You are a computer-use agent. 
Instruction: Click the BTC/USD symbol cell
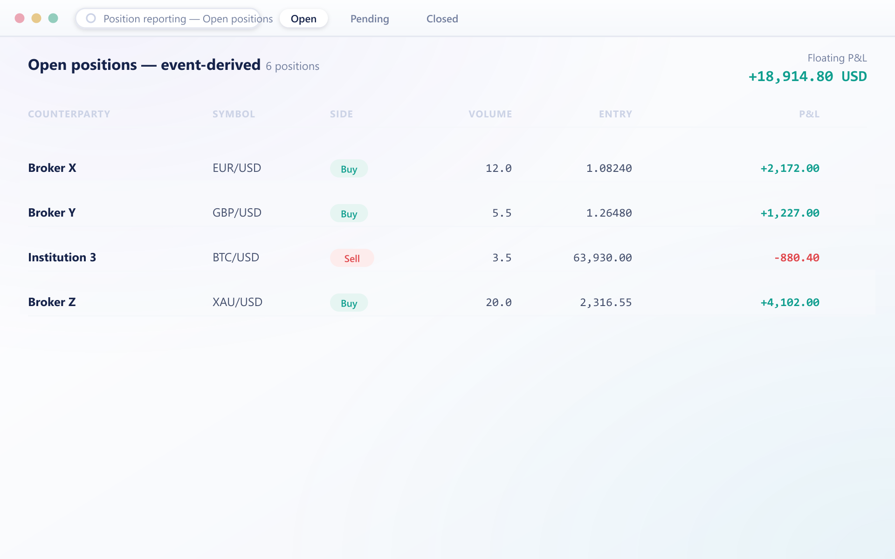click(x=236, y=258)
